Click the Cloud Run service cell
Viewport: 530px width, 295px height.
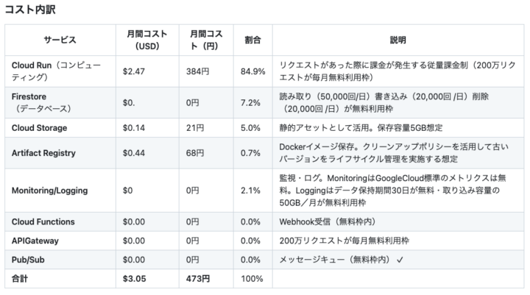pyautogui.click(x=60, y=71)
